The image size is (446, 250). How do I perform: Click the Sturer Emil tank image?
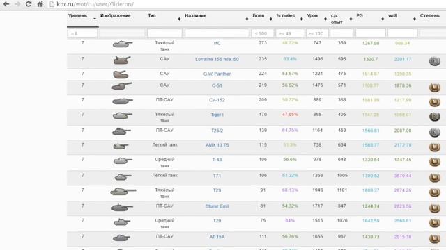tap(122, 208)
